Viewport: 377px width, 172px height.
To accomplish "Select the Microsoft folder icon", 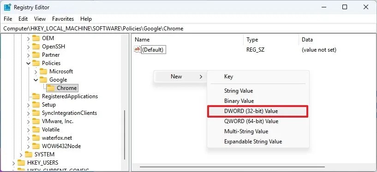I will tap(43, 71).
